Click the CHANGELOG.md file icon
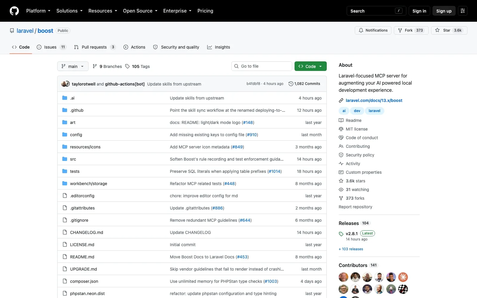Image resolution: width=477 pixels, height=298 pixels. tap(65, 232)
